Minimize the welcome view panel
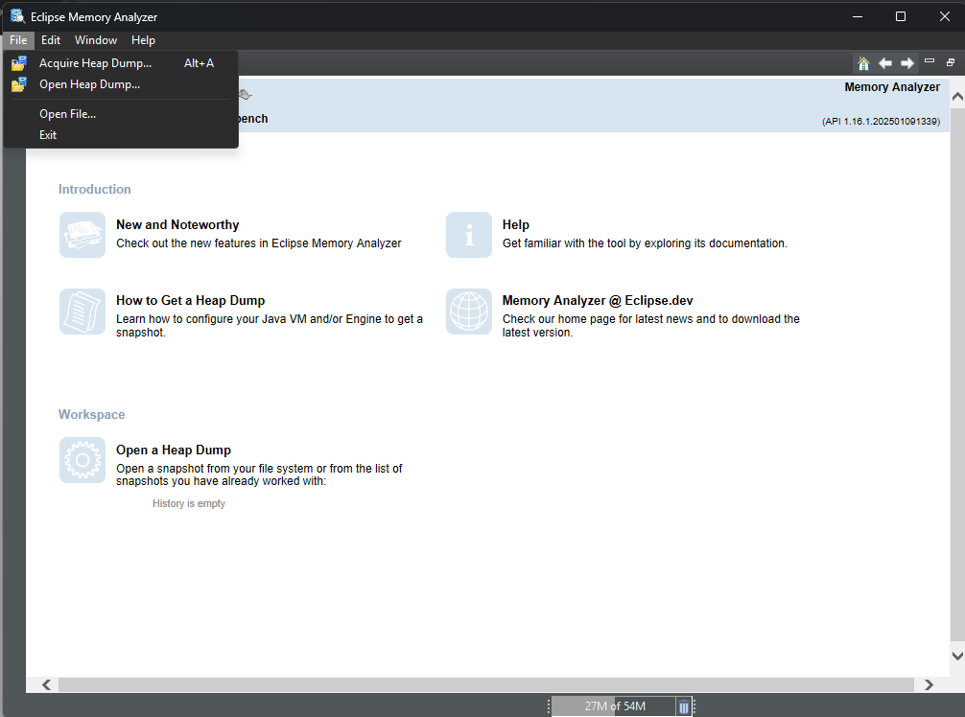Image resolution: width=965 pixels, height=717 pixels. pyautogui.click(x=930, y=61)
